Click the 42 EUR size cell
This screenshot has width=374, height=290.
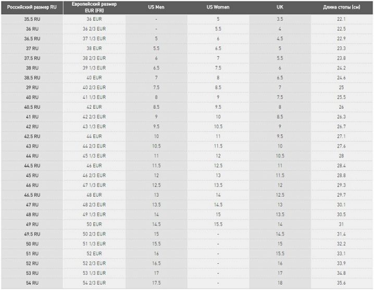click(x=94, y=107)
